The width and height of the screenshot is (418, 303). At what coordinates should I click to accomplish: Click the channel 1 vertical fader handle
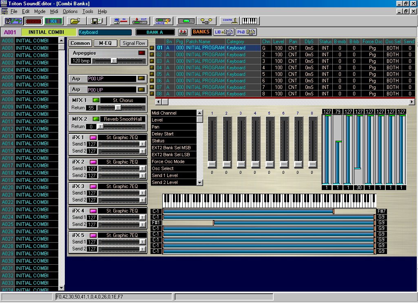click(212, 164)
